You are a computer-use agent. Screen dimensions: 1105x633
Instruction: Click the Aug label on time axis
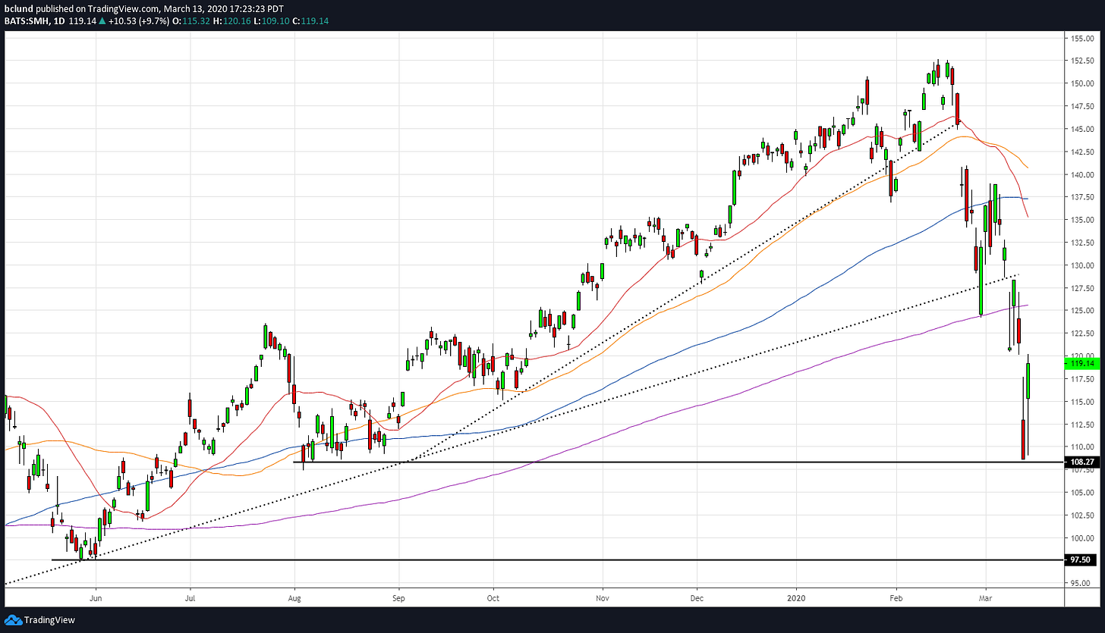point(294,597)
